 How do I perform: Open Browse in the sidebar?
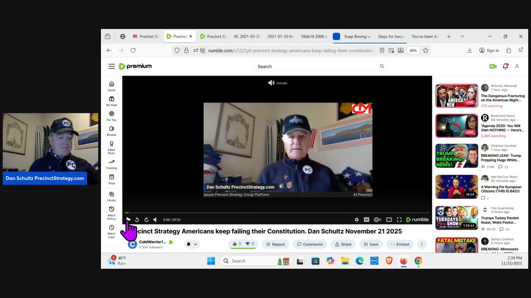pyautogui.click(x=112, y=131)
